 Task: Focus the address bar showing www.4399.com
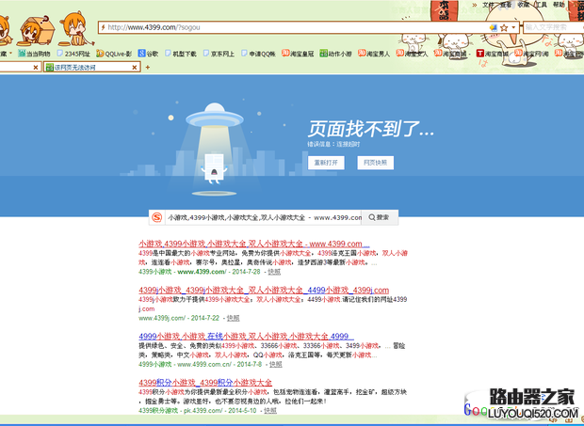(x=296, y=27)
